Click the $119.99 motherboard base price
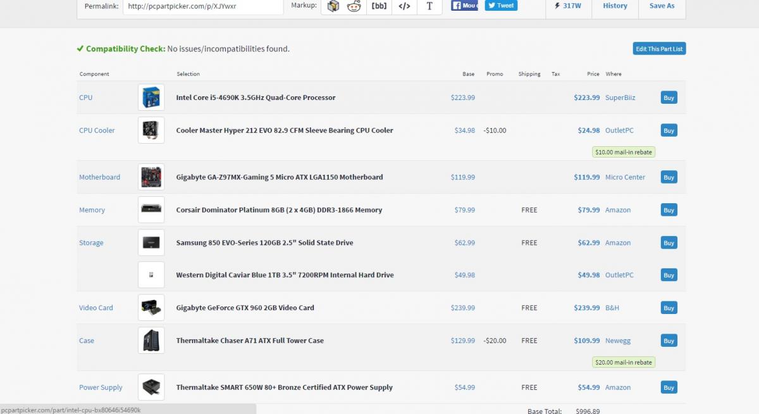Image resolution: width=759 pixels, height=414 pixels. 463,177
